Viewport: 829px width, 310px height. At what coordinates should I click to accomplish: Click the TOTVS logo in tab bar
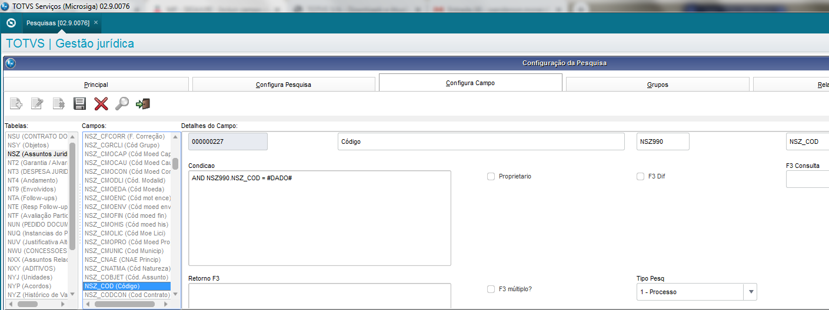11,23
